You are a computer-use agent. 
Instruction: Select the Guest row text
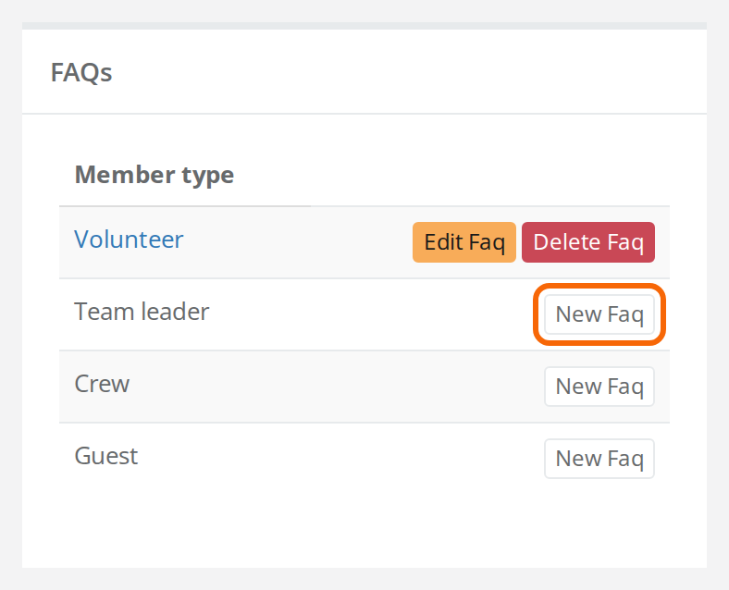point(106,456)
